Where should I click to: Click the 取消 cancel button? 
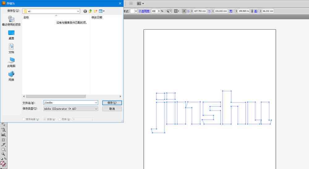(x=112, y=109)
